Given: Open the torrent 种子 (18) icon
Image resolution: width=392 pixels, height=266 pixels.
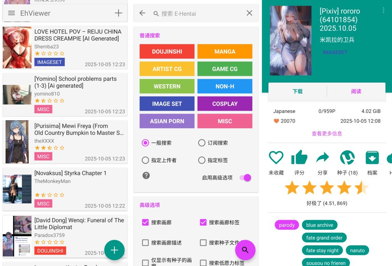Looking at the screenshot, I should 347,158.
